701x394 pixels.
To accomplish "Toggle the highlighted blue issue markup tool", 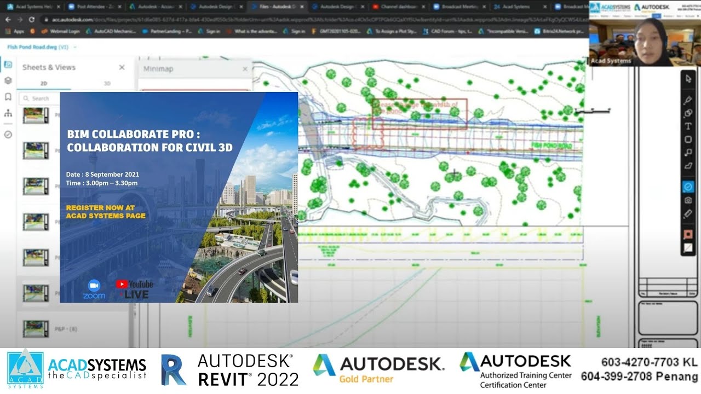I will click(x=688, y=187).
